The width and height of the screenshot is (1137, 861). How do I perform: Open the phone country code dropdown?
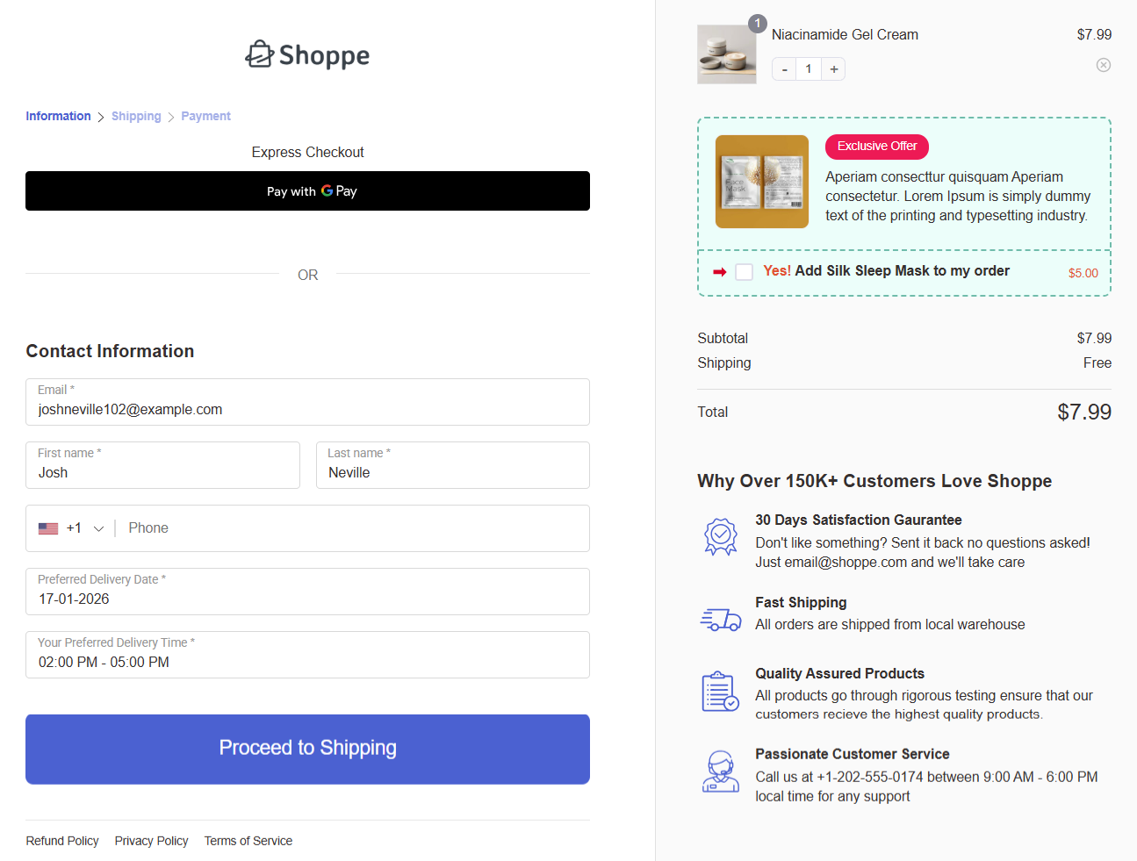pos(98,527)
